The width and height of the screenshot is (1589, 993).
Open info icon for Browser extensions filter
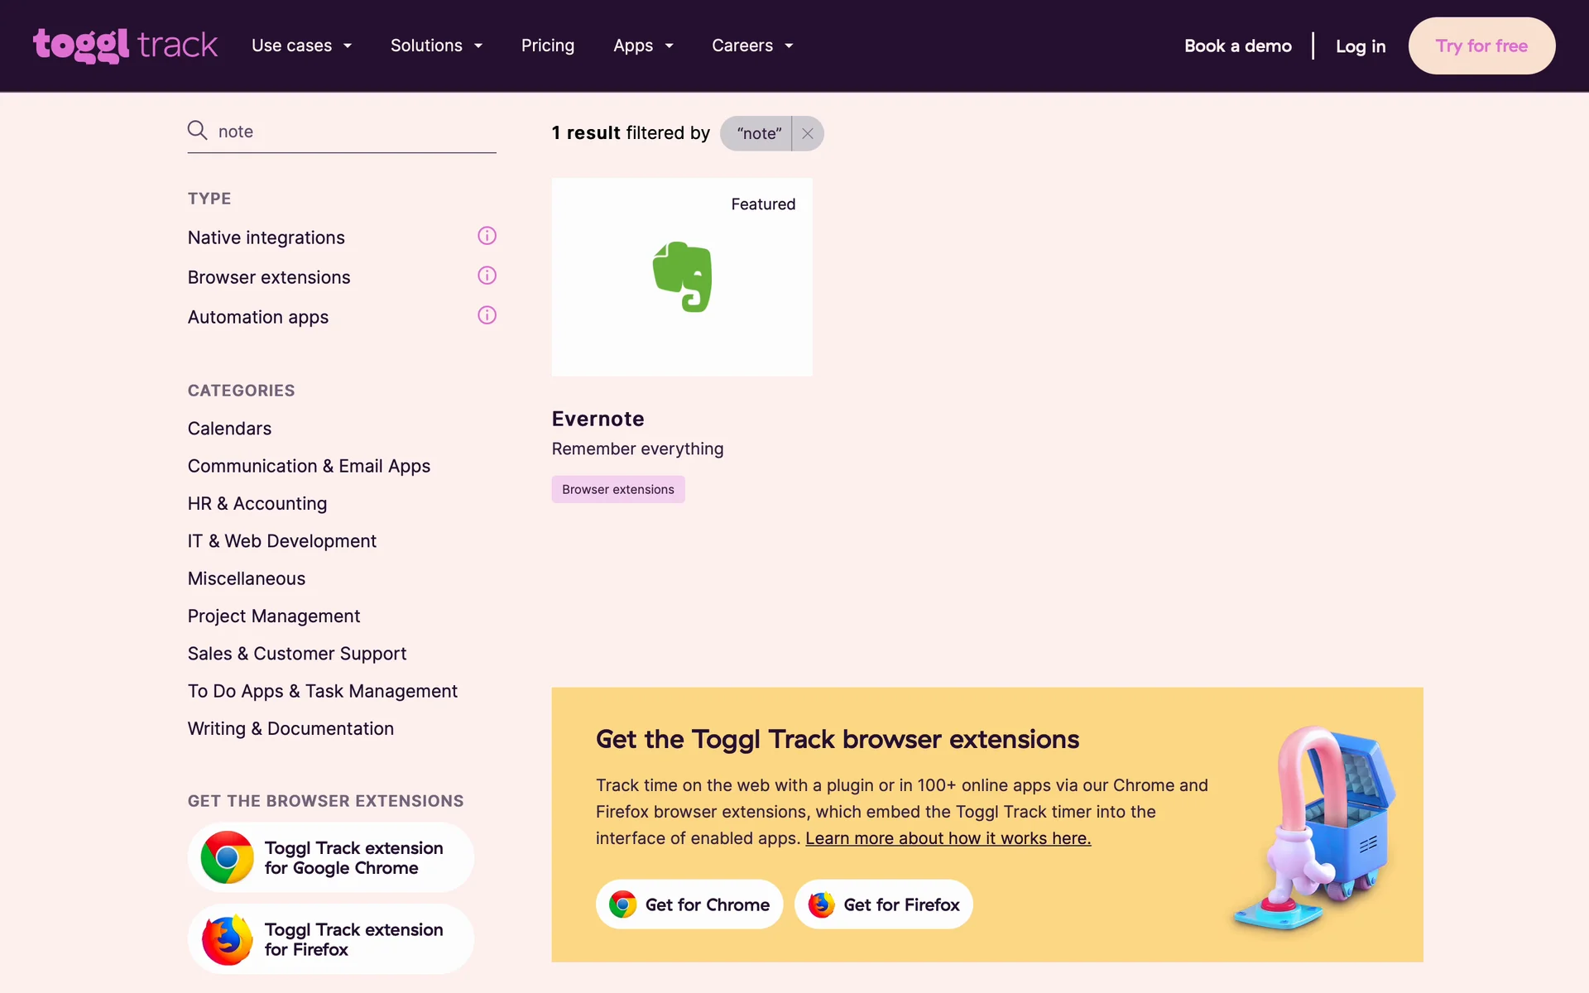487,276
